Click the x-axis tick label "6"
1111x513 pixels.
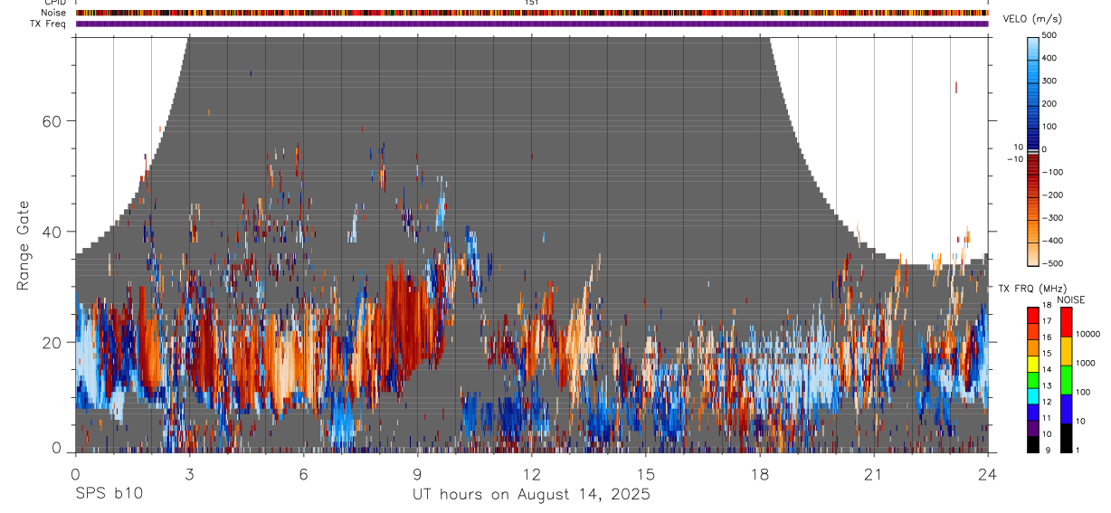[303, 473]
